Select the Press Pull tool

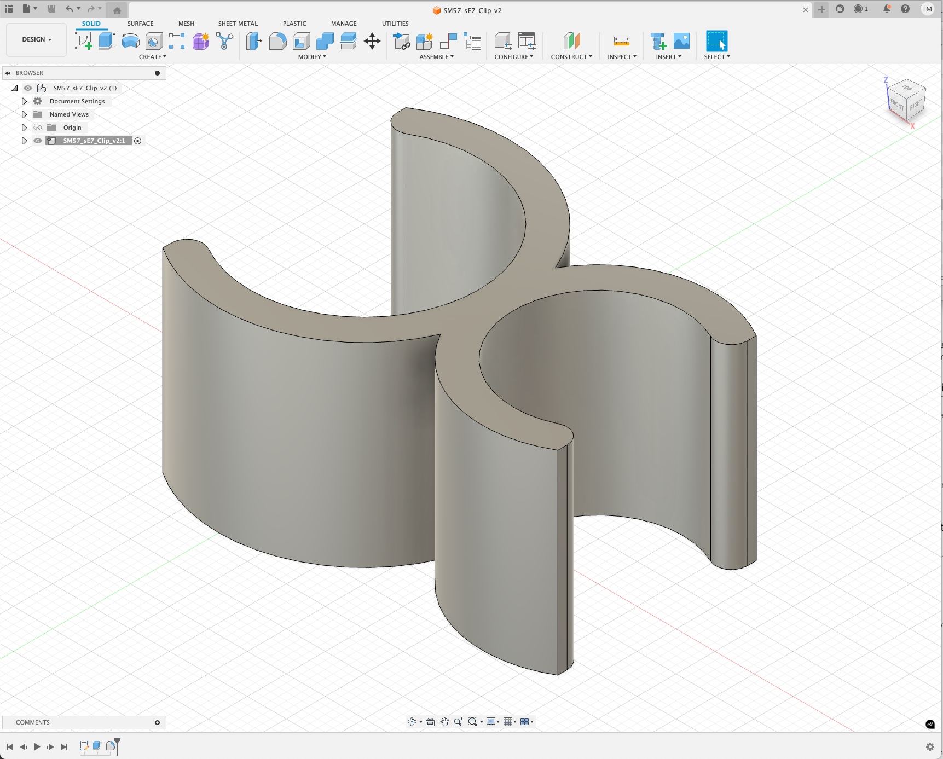coord(254,41)
